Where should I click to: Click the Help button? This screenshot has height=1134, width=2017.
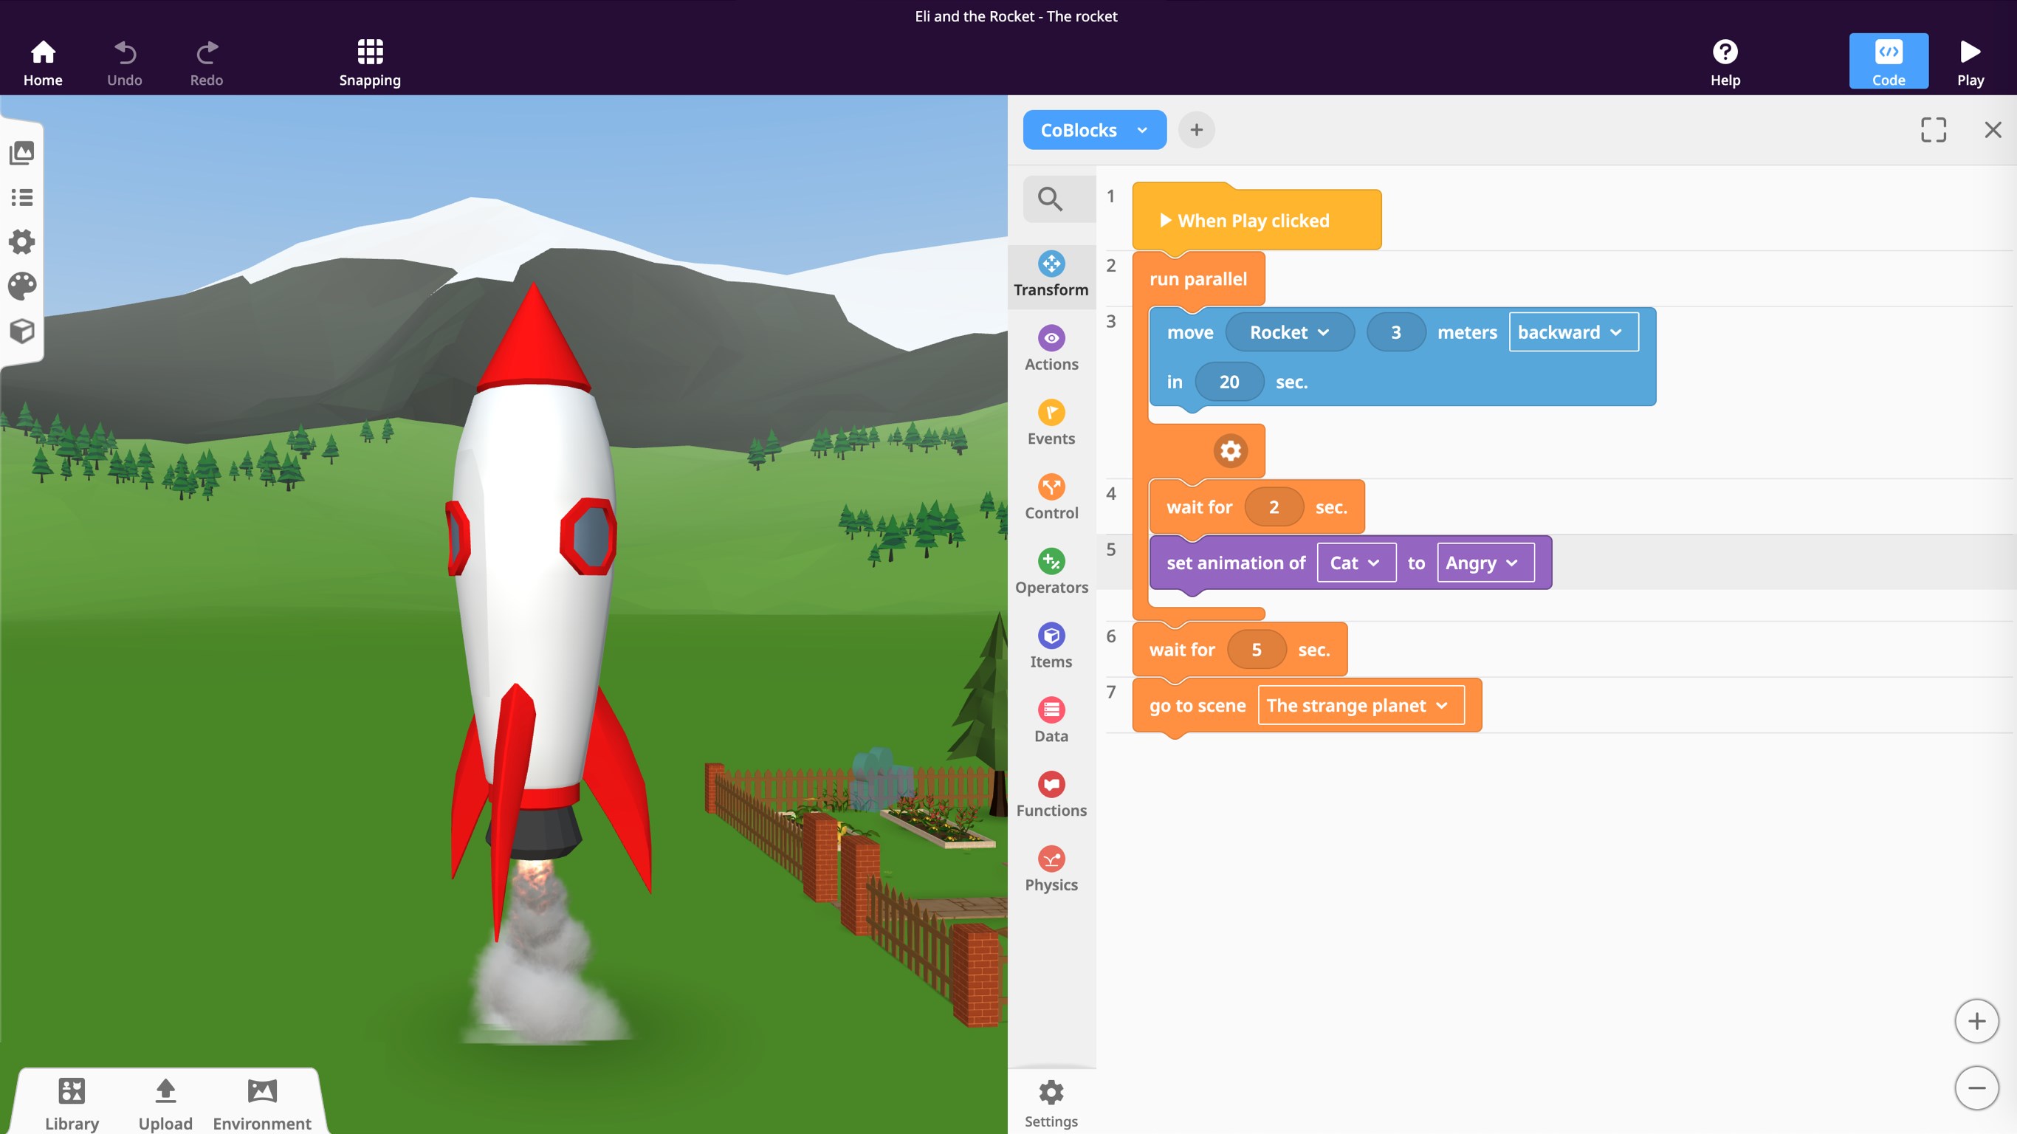point(1724,62)
